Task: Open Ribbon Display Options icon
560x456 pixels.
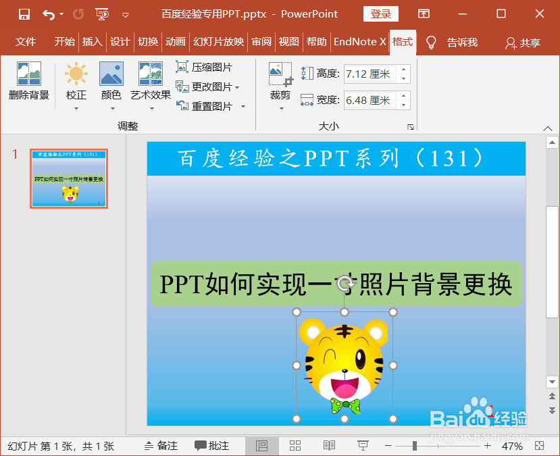Action: [424, 14]
